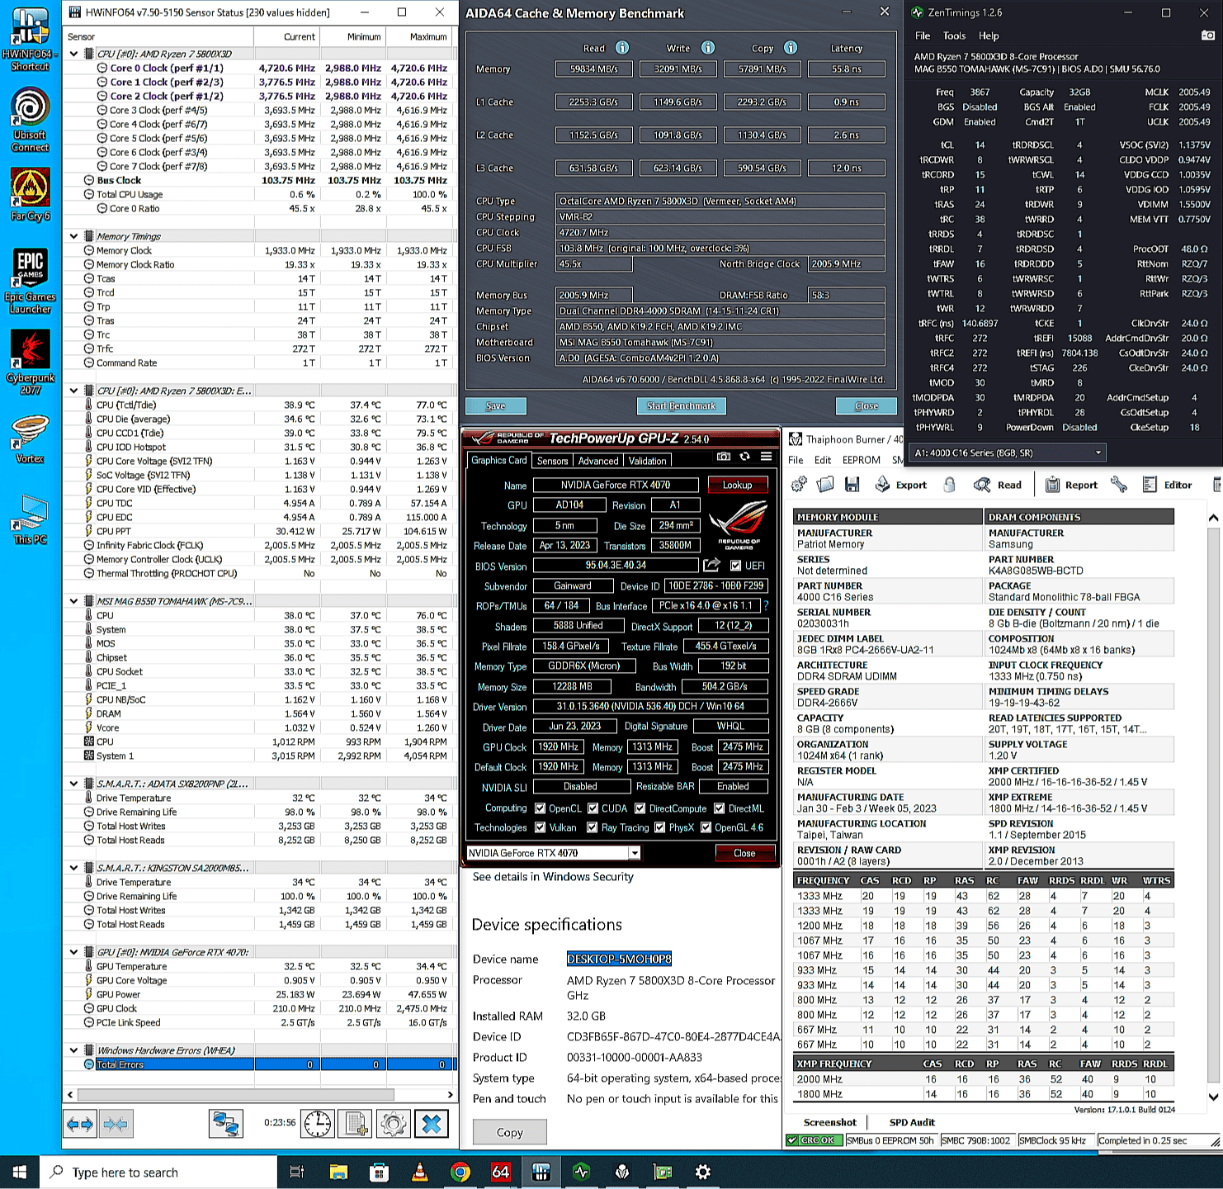Open HWiNFO sensor settings gear
Image resolution: width=1223 pixels, height=1189 pixels.
click(393, 1125)
